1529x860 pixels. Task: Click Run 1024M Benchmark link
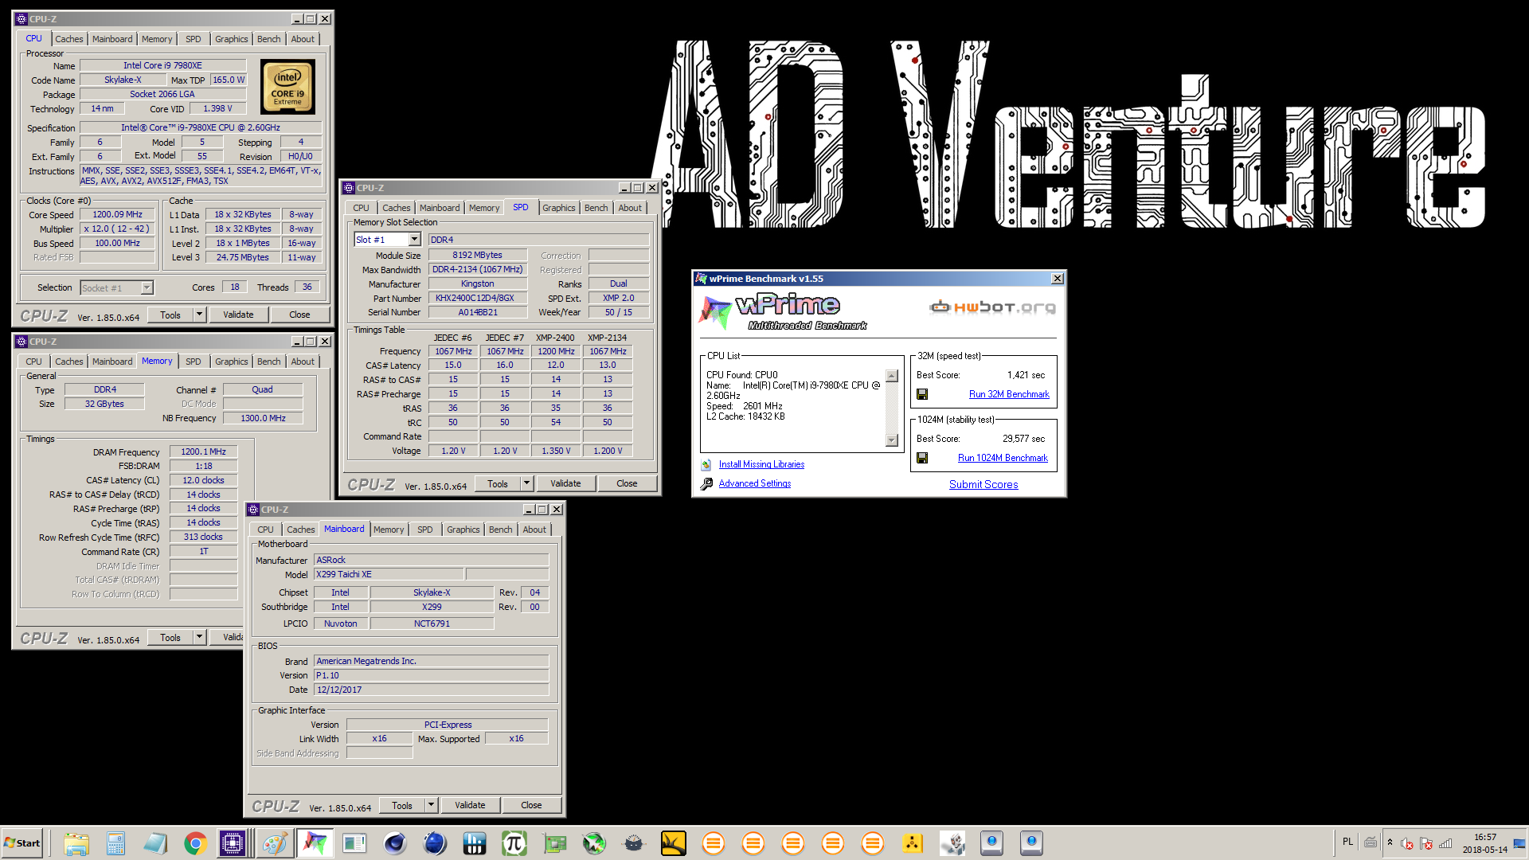(1003, 458)
